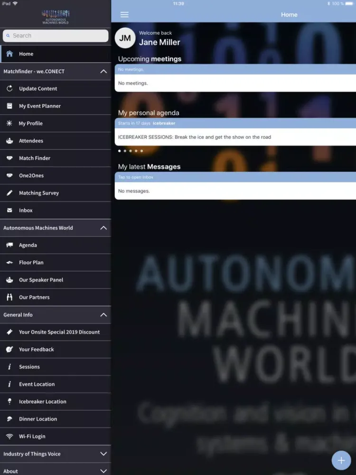Click the Our Partners binoculars icon
Screen dimensions: 356x475
point(9,297)
